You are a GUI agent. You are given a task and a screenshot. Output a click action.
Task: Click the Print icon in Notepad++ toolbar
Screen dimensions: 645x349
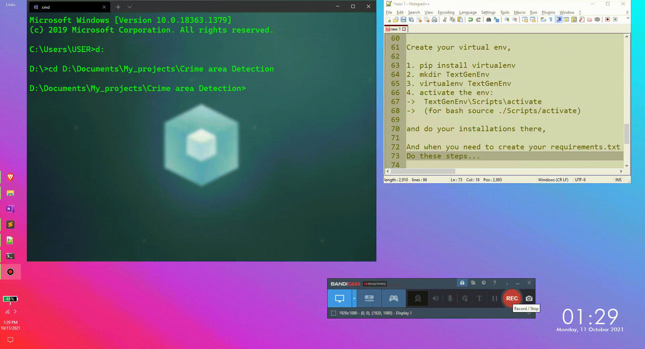[434, 20]
